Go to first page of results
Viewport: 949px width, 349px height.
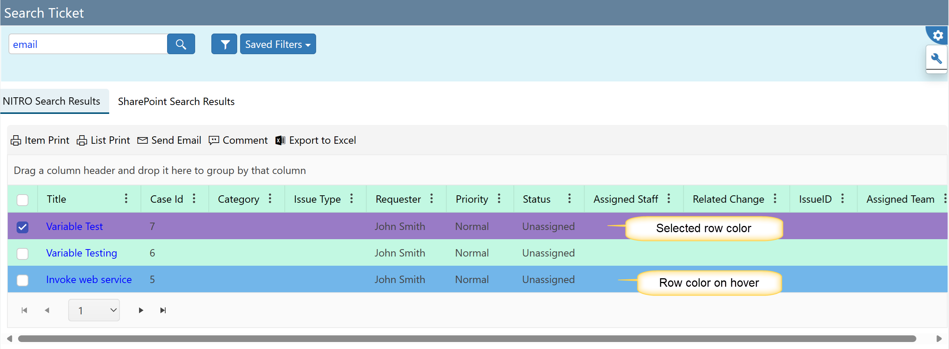pos(24,310)
